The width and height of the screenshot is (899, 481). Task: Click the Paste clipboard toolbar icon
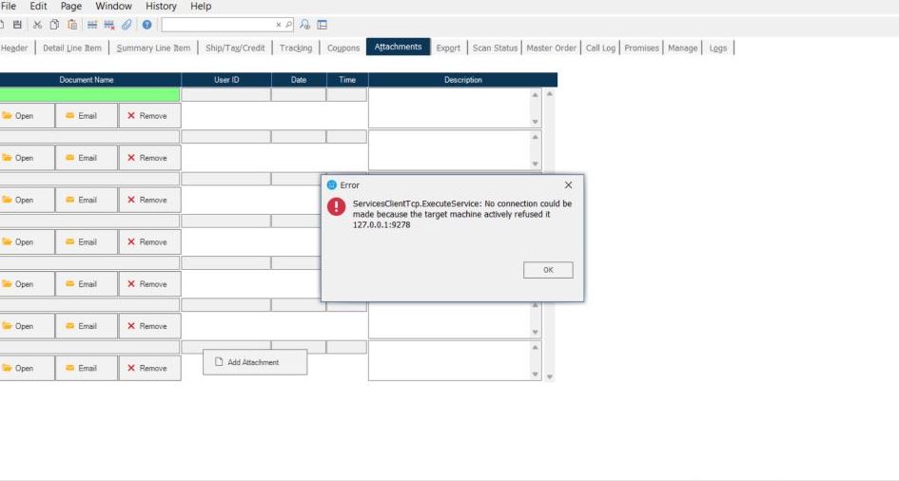72,25
